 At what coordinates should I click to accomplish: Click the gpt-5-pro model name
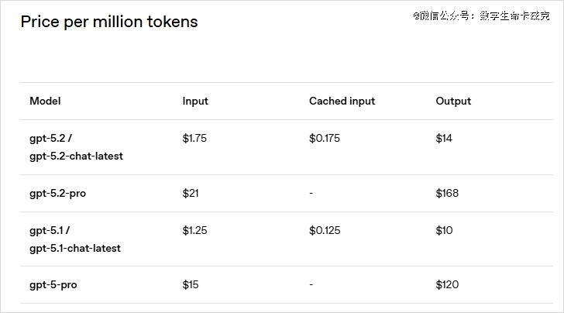(x=53, y=284)
